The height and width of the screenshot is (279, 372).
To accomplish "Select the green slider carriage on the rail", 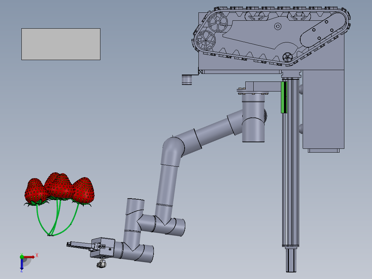I will click(284, 97).
